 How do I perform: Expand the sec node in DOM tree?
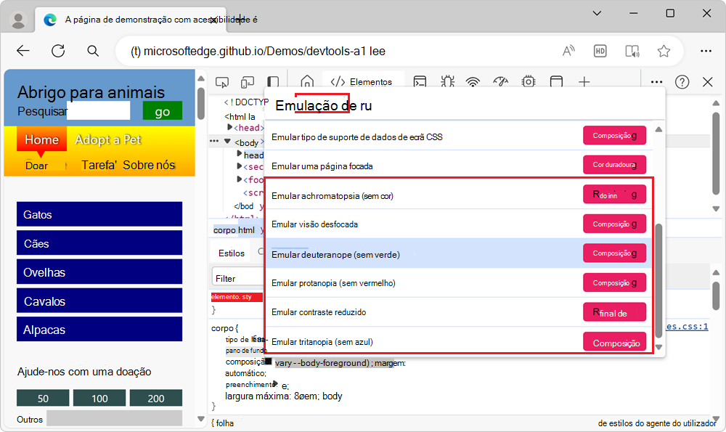pyautogui.click(x=240, y=166)
